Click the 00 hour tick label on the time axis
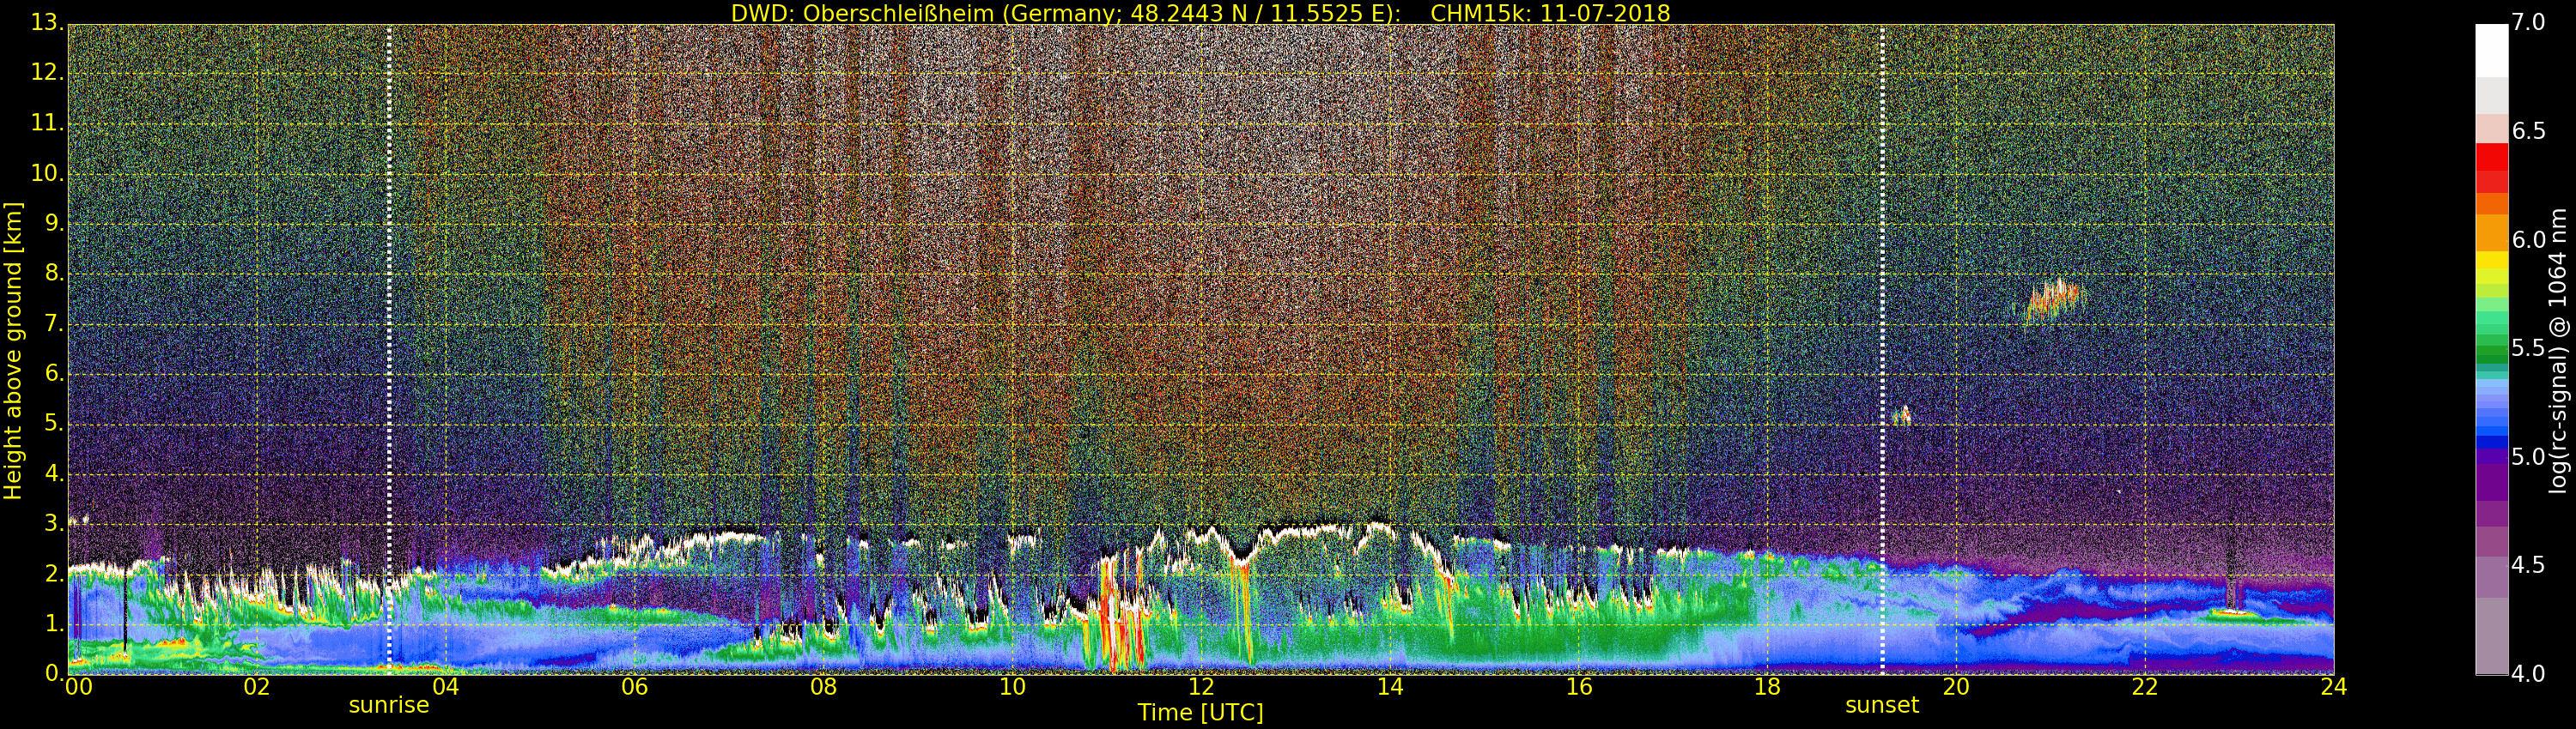This screenshot has height=729, width=2576. click(x=78, y=687)
